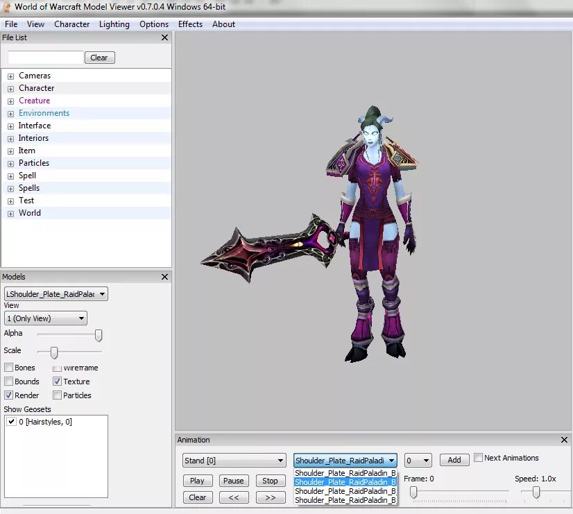Step animation back with << button
This screenshot has height=514, width=573.
tap(234, 497)
